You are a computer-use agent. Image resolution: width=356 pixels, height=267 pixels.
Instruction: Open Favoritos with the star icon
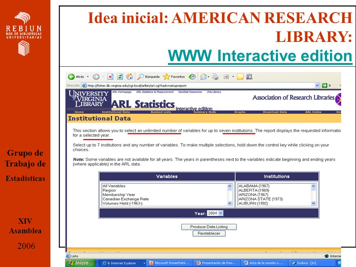pos(174,77)
